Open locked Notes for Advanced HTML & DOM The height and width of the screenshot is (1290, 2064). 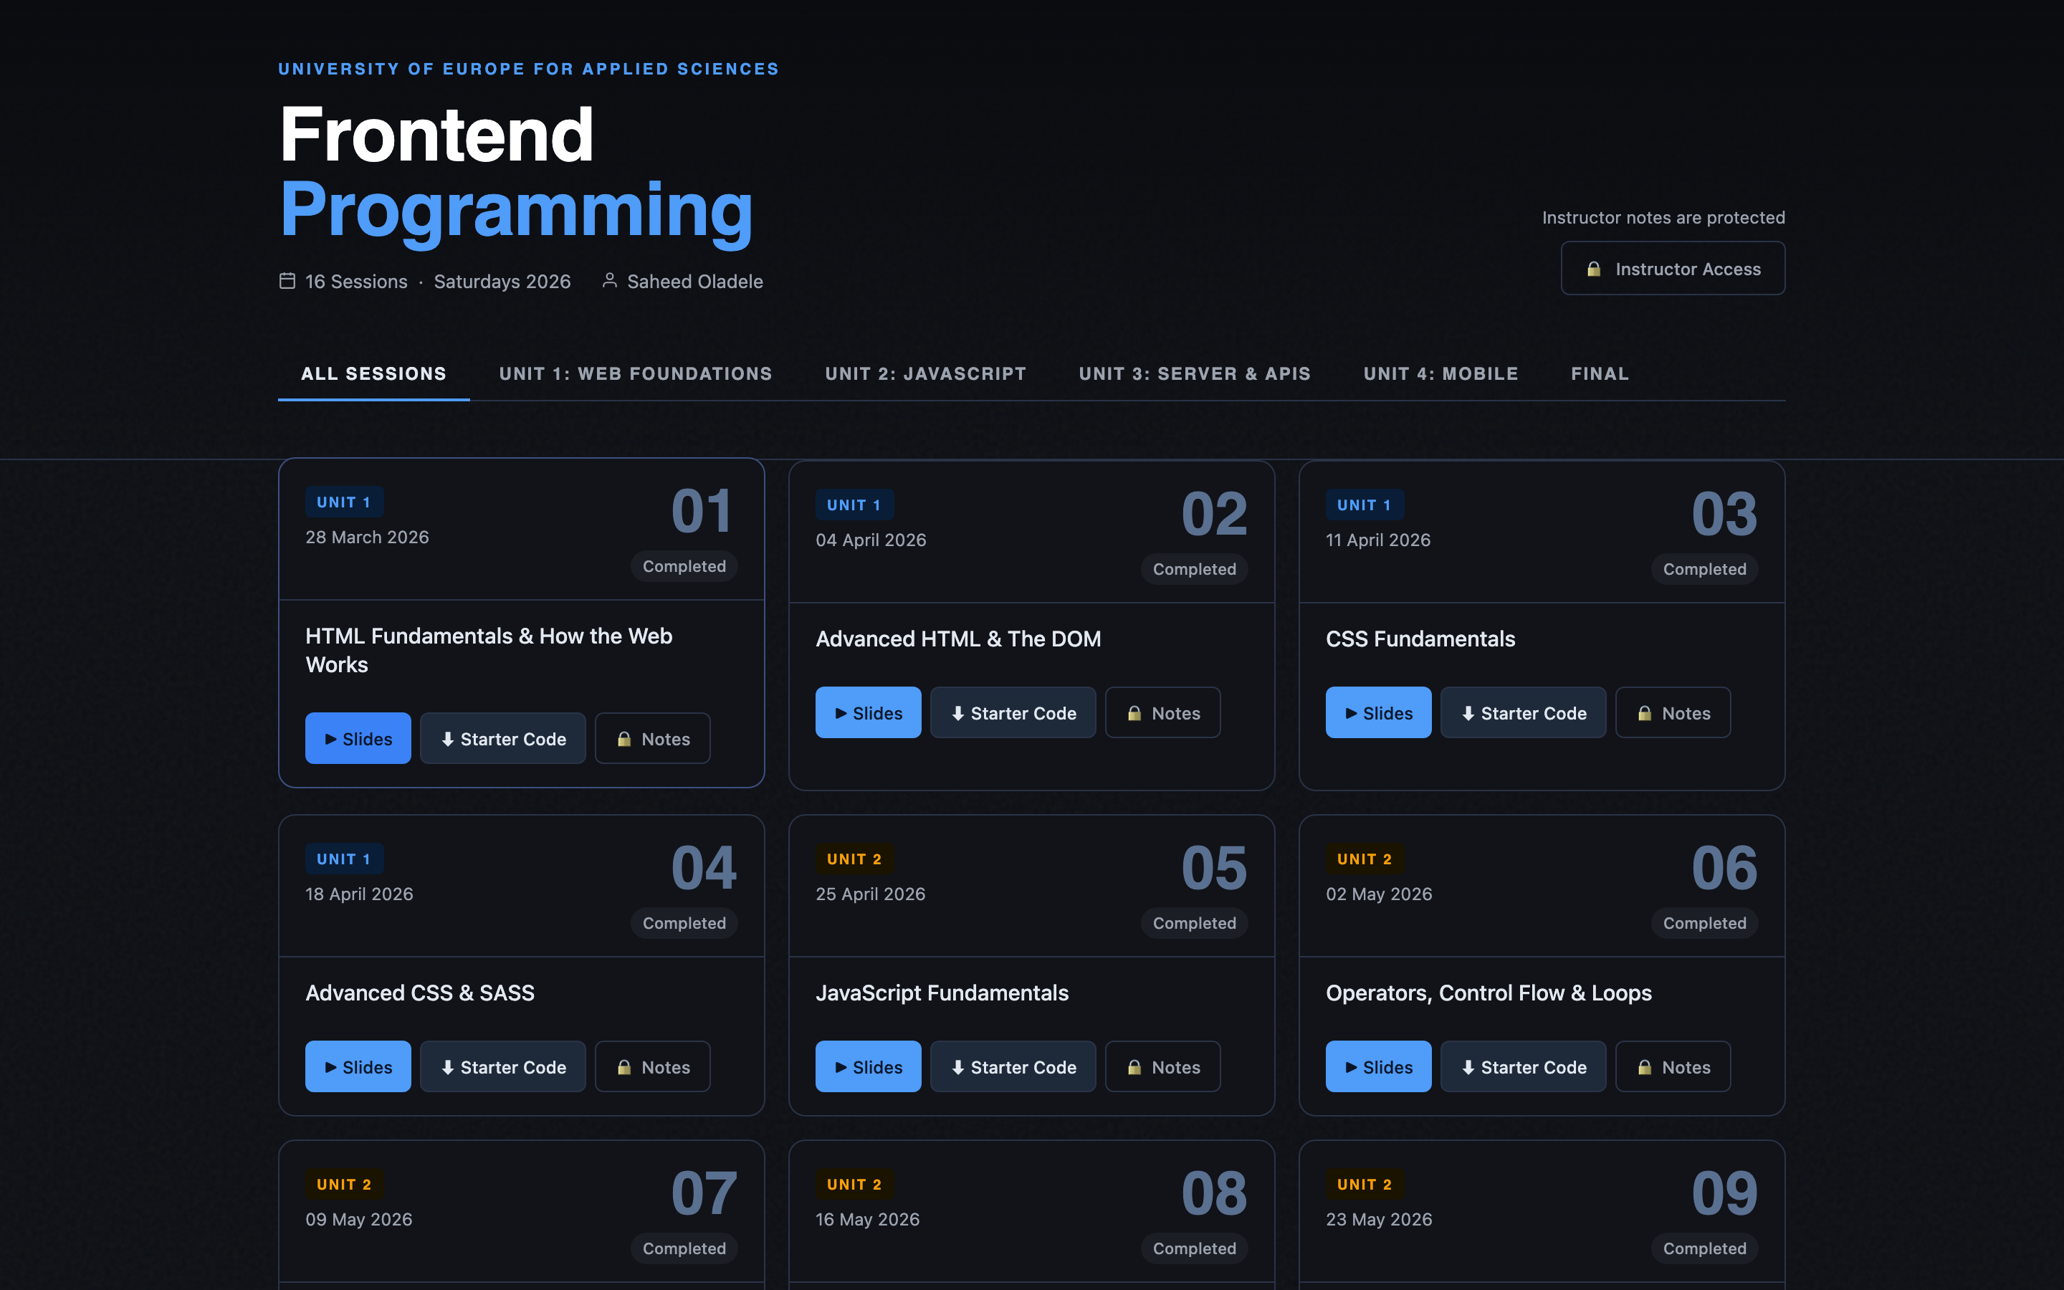(1162, 713)
